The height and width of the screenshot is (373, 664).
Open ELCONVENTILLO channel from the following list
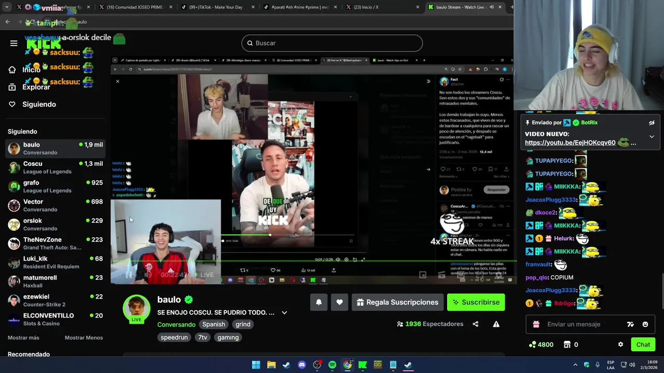[x=56, y=319]
